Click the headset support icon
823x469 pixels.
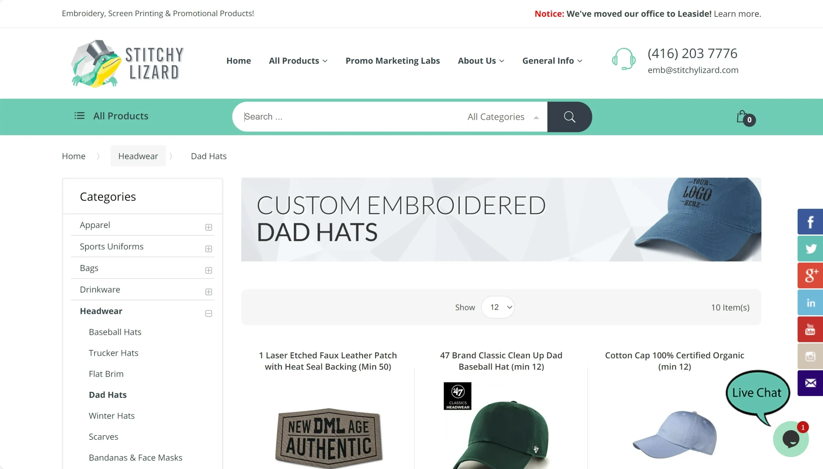click(x=623, y=60)
